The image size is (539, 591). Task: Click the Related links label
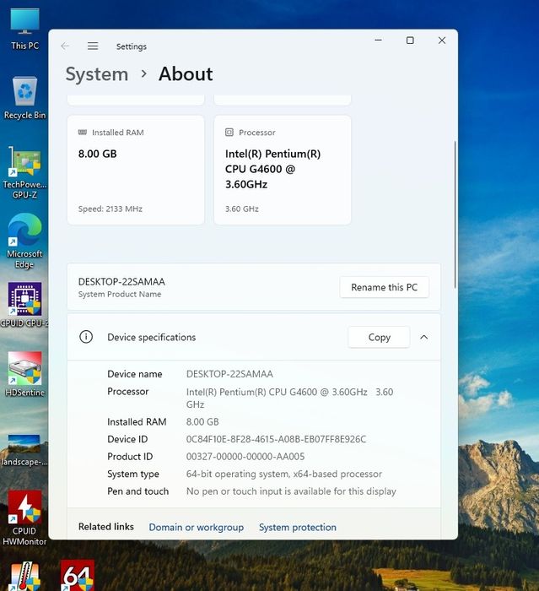(x=105, y=527)
